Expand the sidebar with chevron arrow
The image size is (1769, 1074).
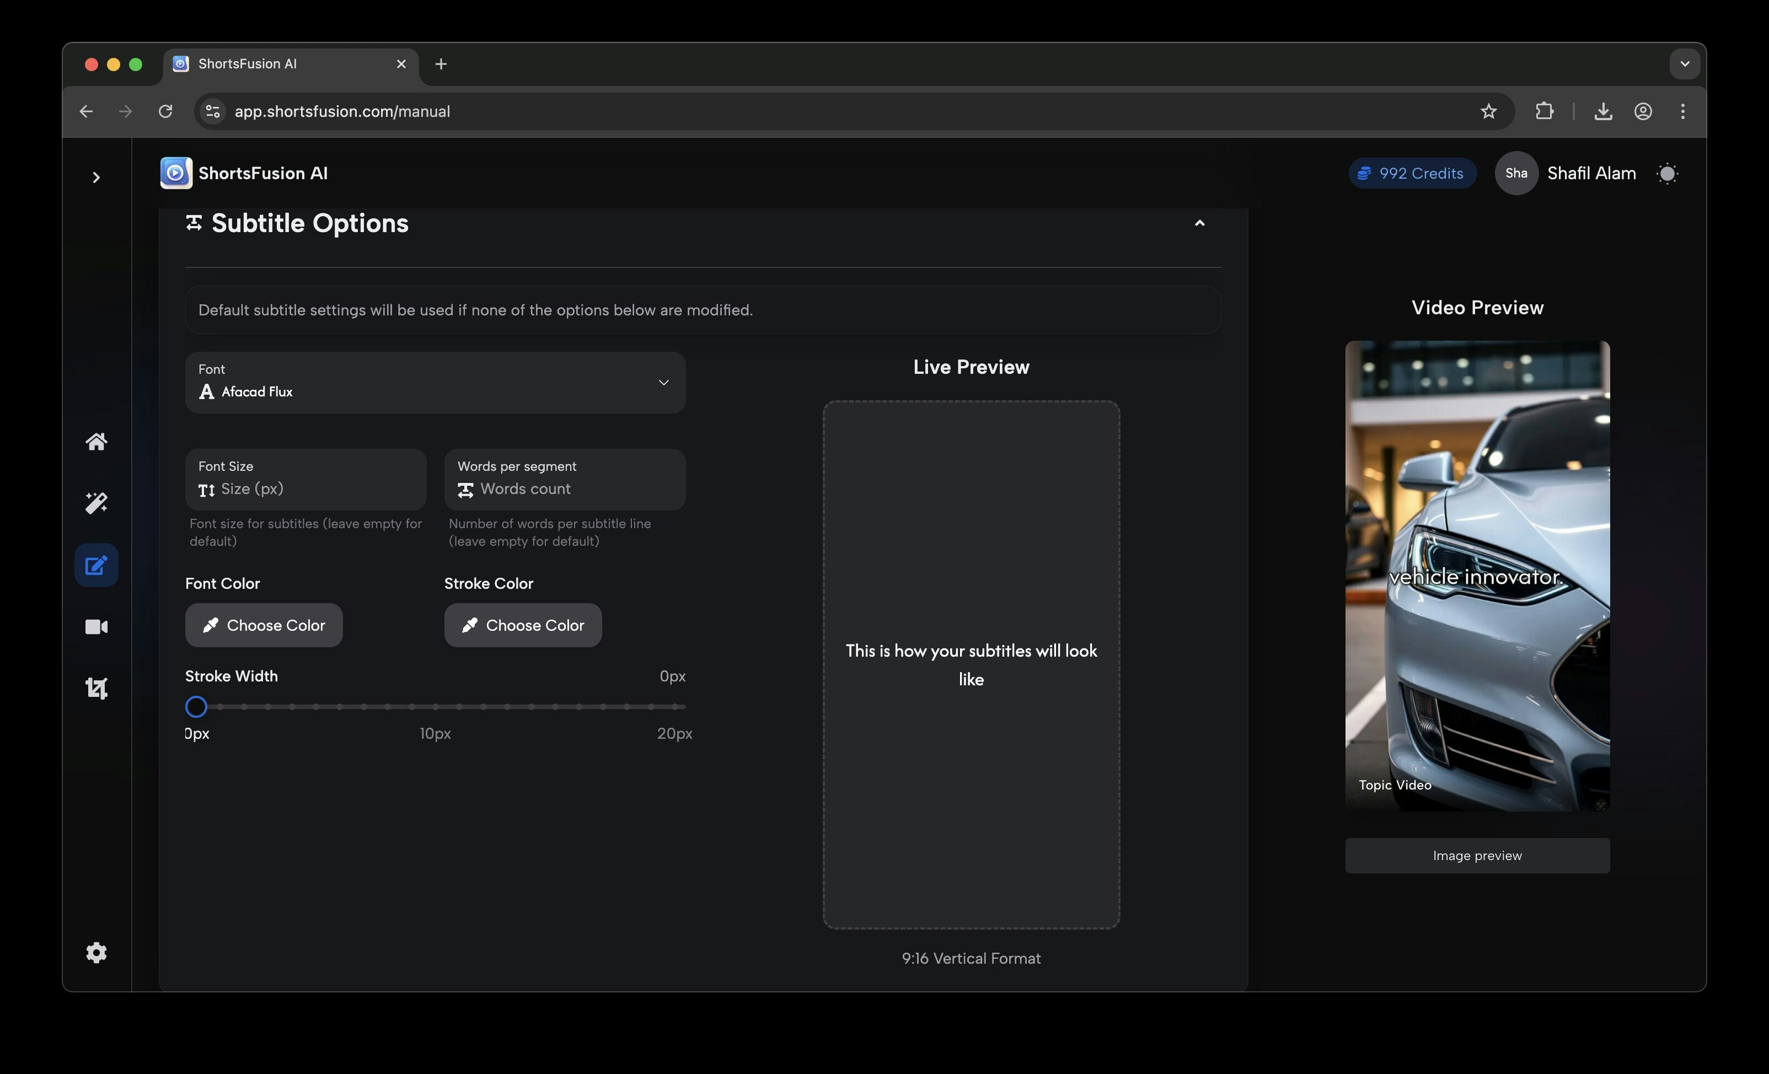(x=96, y=178)
